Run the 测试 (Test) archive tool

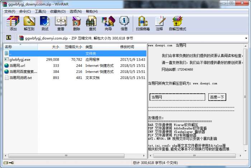[x=45, y=23]
